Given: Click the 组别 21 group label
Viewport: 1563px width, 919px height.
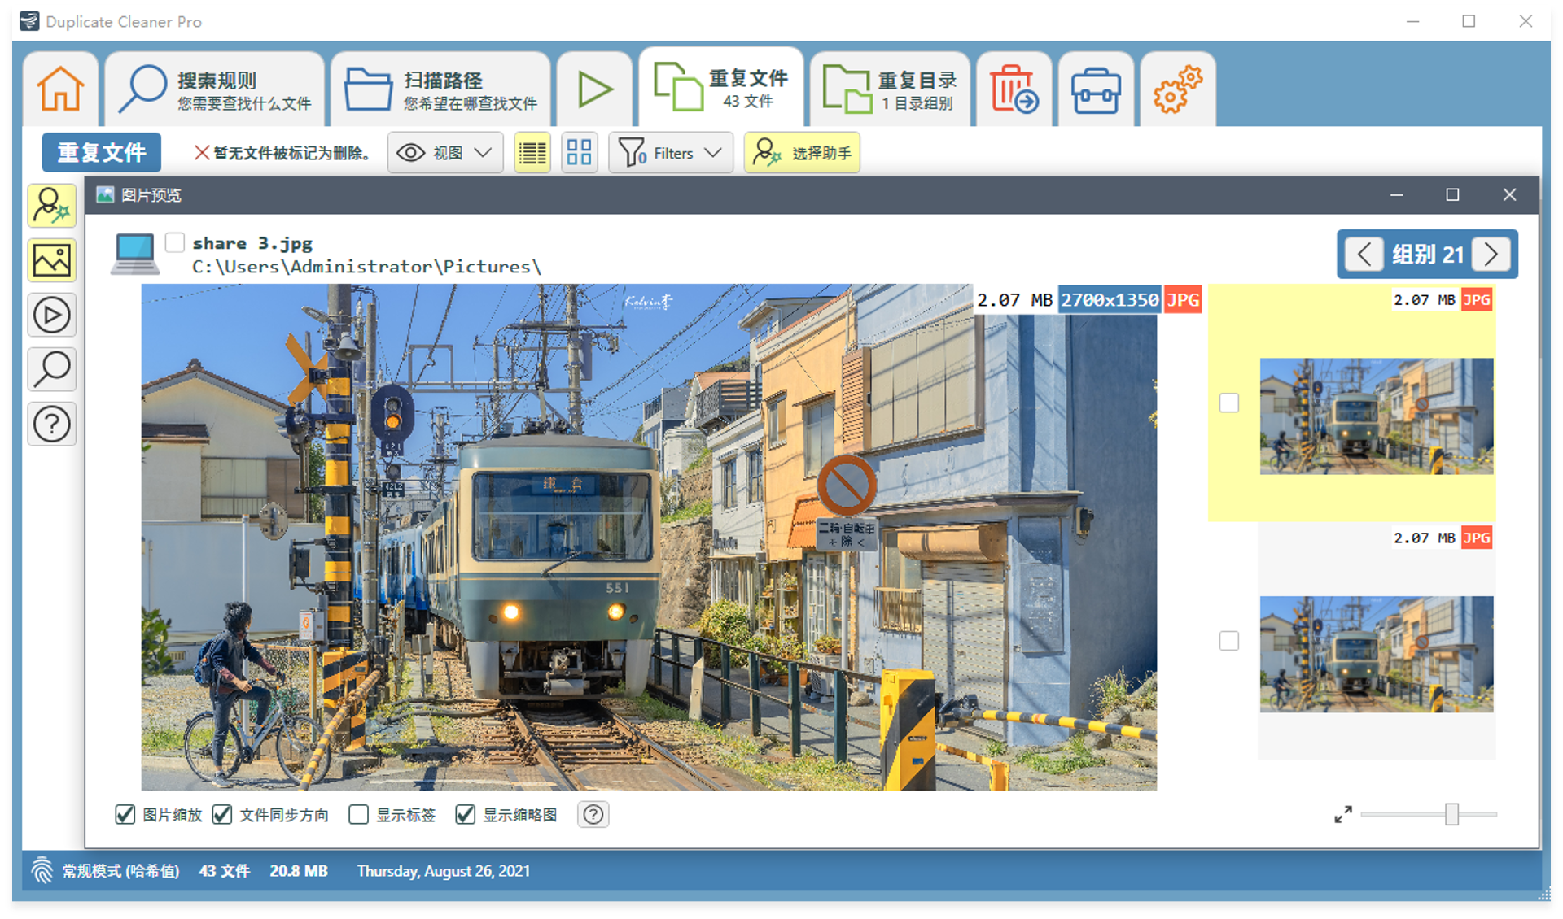Looking at the screenshot, I should [1428, 255].
